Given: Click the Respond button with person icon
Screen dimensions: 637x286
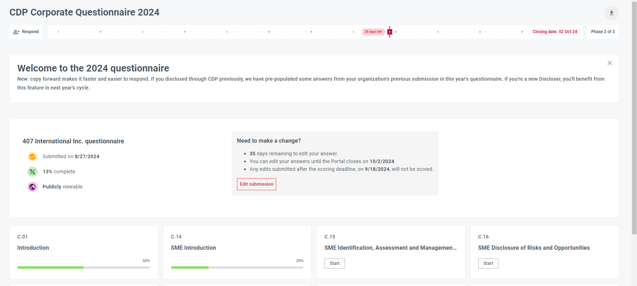Looking at the screenshot, I should (26, 32).
